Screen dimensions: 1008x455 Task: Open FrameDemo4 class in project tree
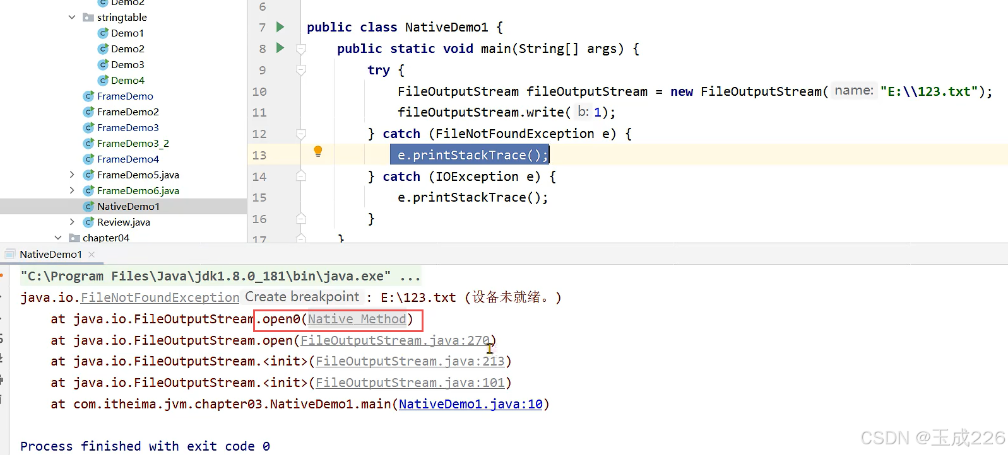point(128,159)
